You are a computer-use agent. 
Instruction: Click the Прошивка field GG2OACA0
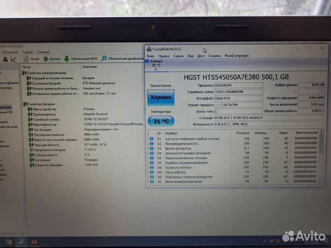(x=239, y=85)
